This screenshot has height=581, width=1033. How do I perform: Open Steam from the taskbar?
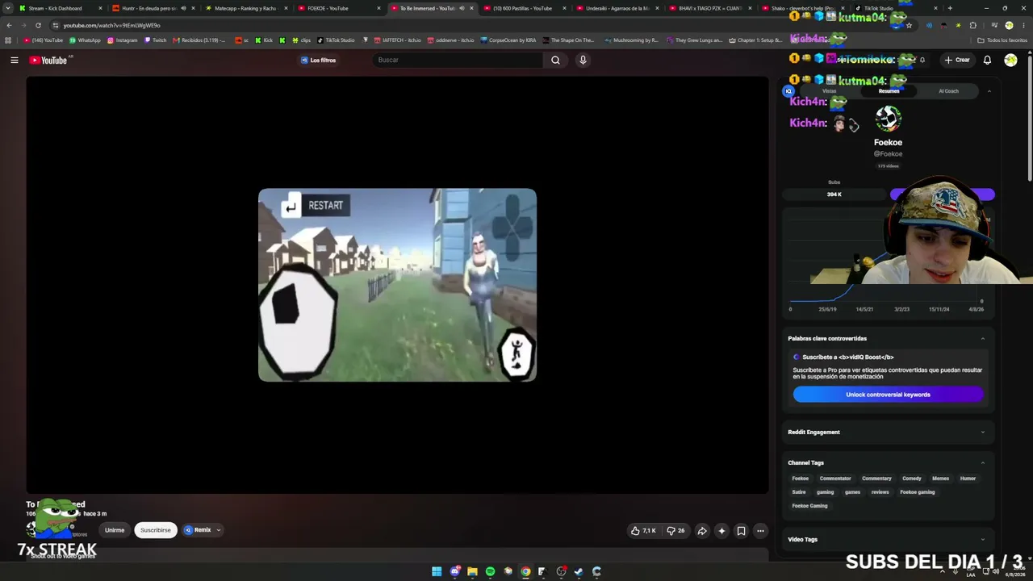[x=579, y=571]
